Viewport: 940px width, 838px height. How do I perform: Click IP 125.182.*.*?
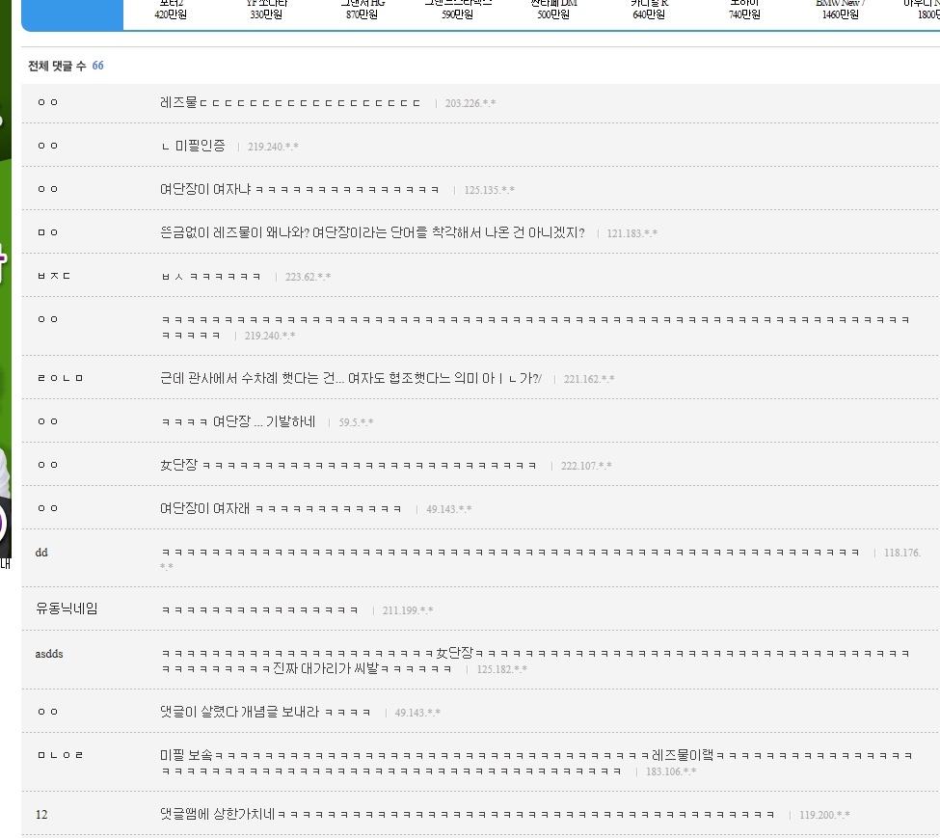pos(501,669)
